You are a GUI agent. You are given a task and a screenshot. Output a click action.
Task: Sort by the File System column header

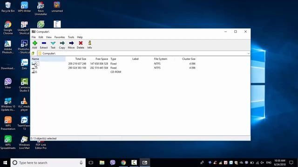[163, 59]
